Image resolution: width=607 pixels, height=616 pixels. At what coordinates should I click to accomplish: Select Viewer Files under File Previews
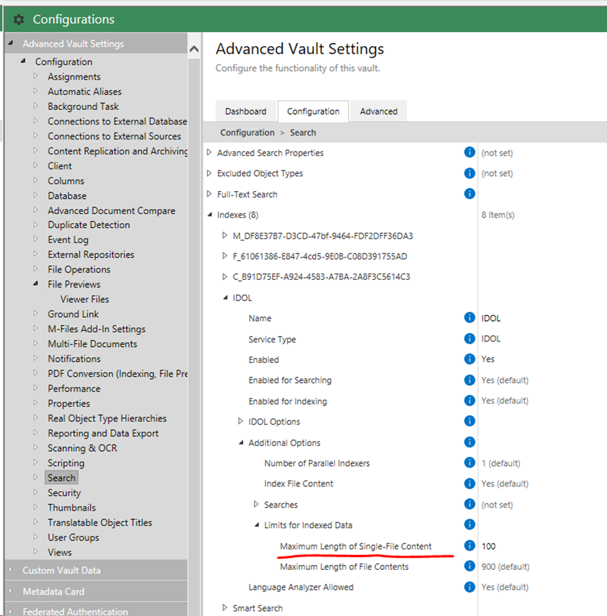tap(85, 299)
